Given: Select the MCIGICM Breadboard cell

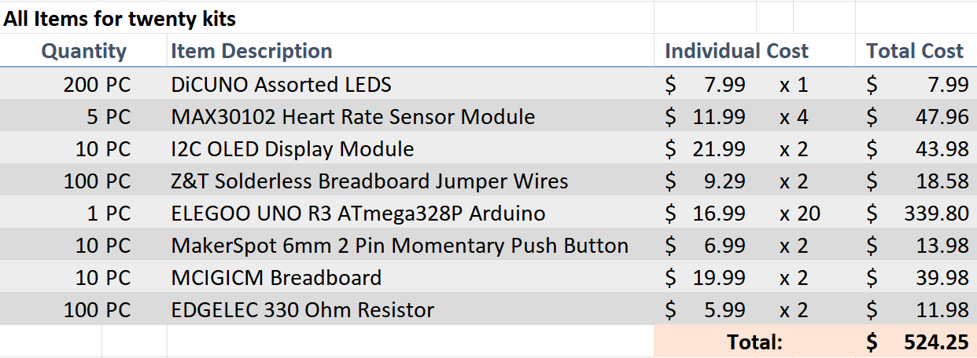Looking at the screenshot, I should (x=276, y=278).
